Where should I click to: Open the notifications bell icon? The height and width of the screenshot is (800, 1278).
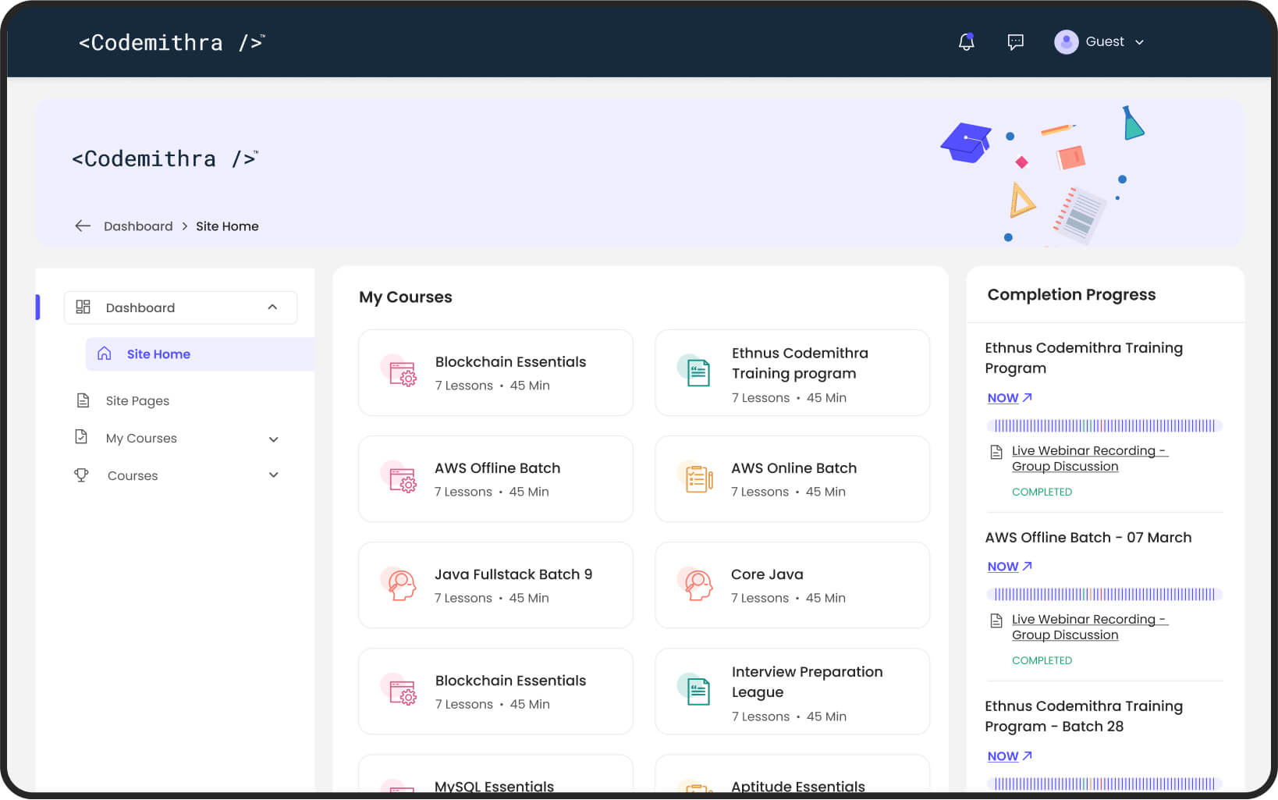pos(966,41)
